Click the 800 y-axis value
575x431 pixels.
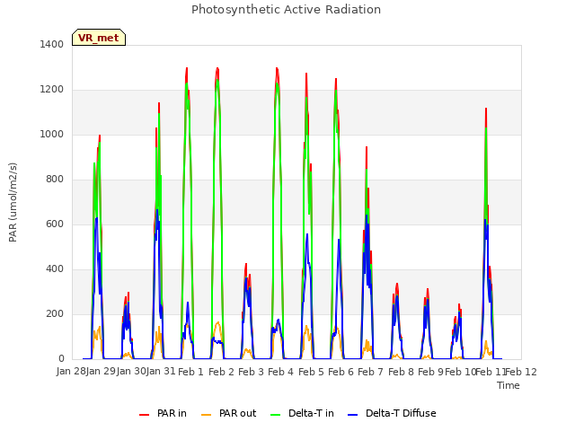pos(55,180)
